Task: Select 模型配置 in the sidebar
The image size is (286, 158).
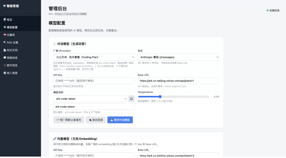Action: click(20, 27)
